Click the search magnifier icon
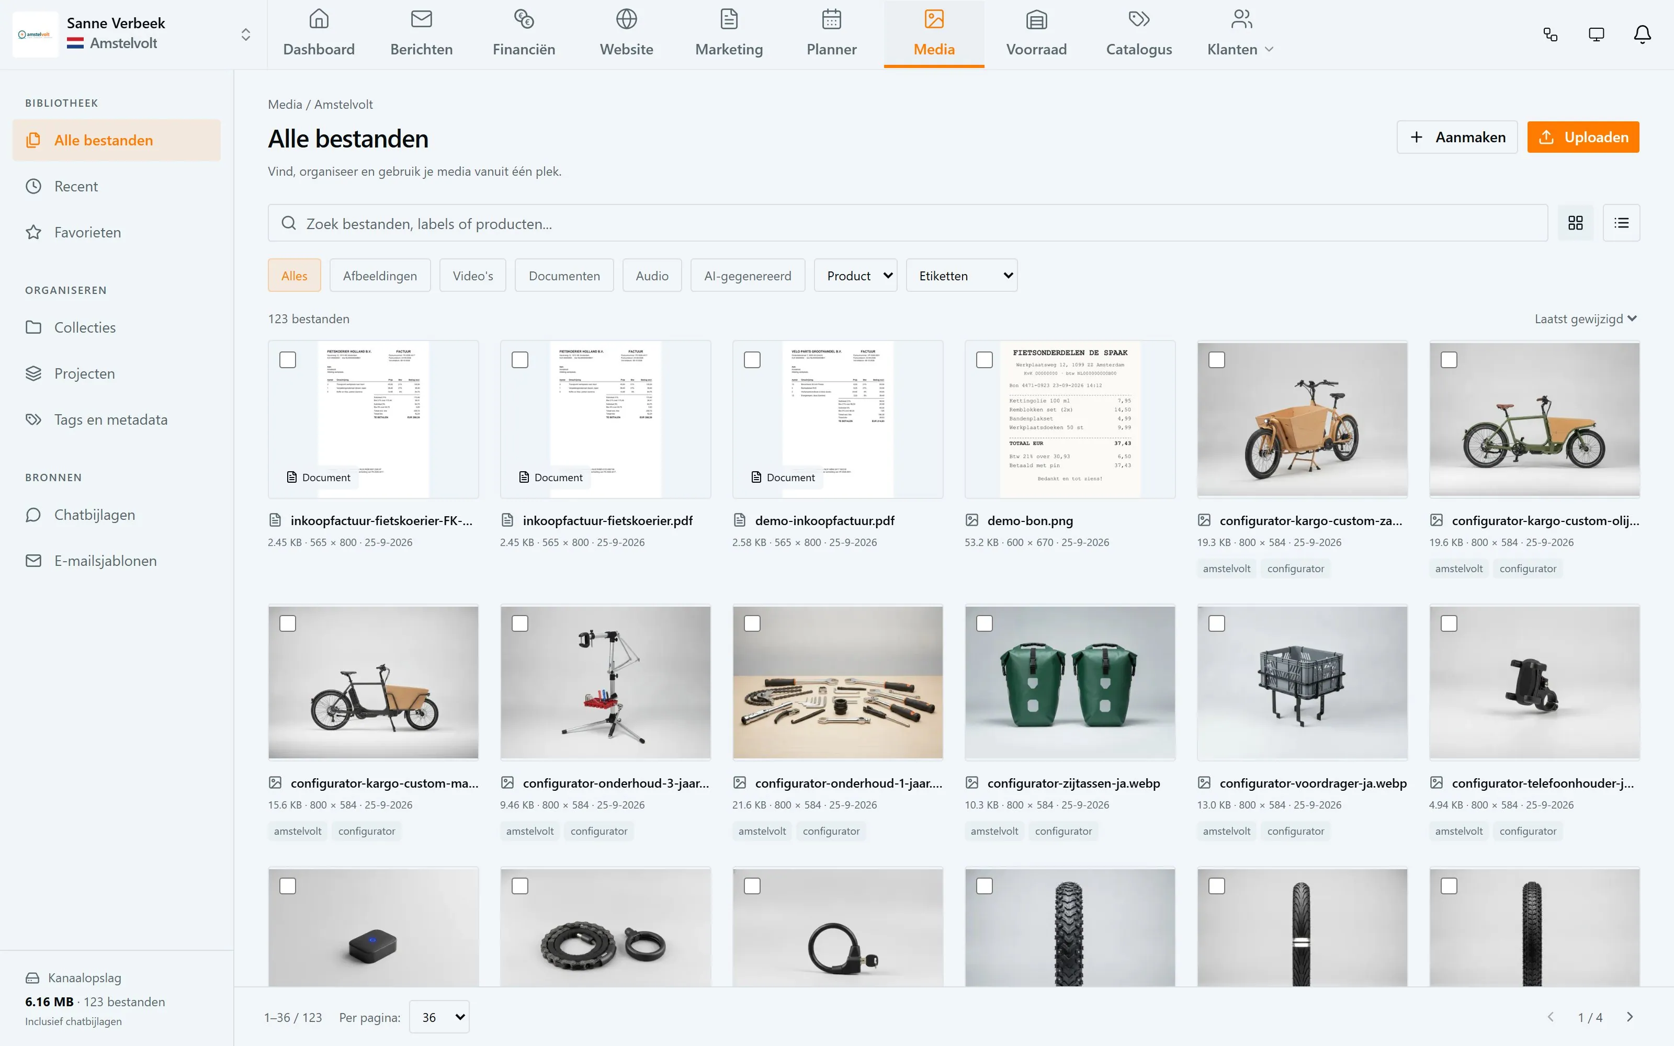The image size is (1674, 1046). click(288, 223)
